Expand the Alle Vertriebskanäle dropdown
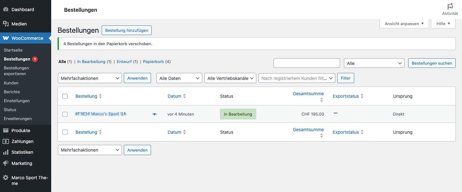The image size is (462, 192). pos(230,78)
